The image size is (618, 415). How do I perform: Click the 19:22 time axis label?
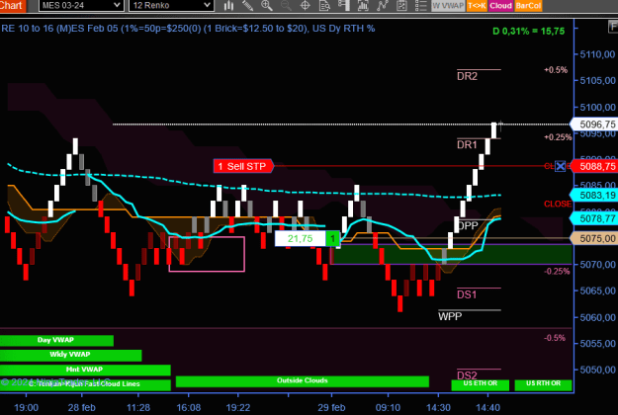(x=238, y=407)
